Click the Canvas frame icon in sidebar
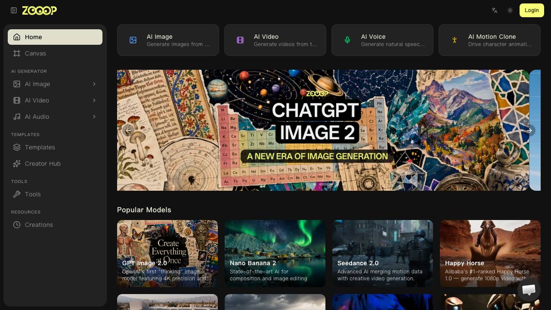This screenshot has width=551, height=310. [x=17, y=53]
